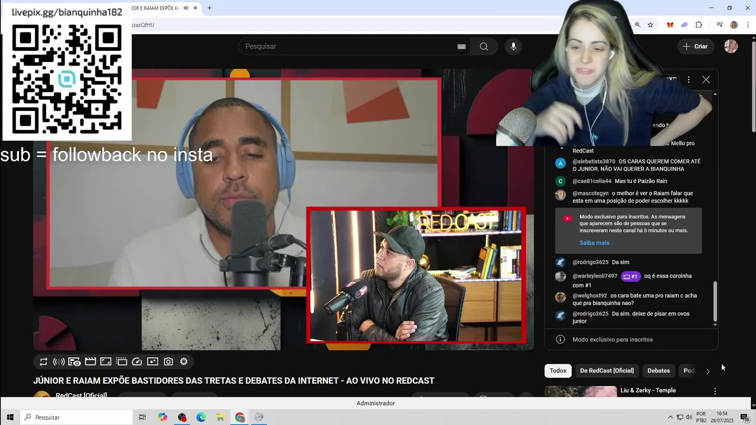The width and height of the screenshot is (756, 425).
Task: Click the loop/repeat icon under the video
Action: point(43,362)
